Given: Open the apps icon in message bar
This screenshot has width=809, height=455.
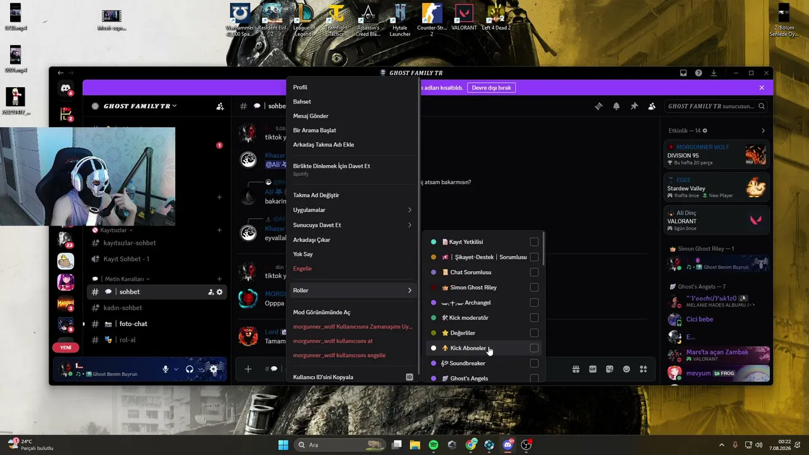Looking at the screenshot, I should [643, 369].
